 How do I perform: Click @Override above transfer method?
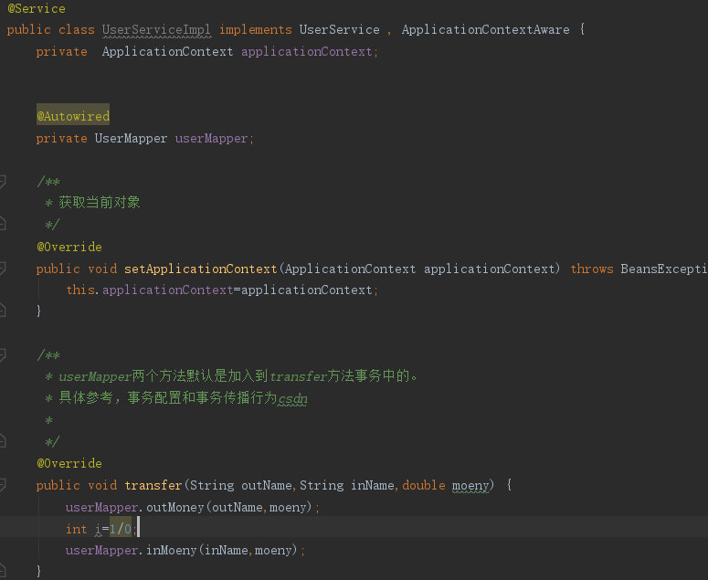[x=69, y=464]
